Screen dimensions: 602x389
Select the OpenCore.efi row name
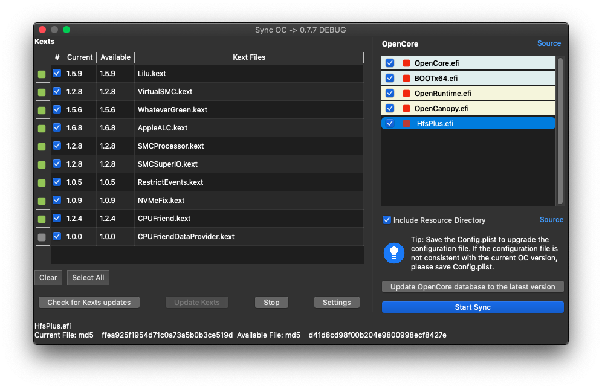[437, 63]
